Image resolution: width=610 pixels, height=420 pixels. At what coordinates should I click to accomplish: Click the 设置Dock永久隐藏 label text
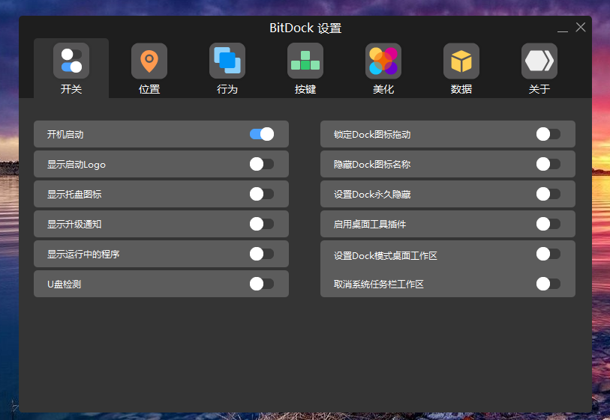pyautogui.click(x=372, y=194)
